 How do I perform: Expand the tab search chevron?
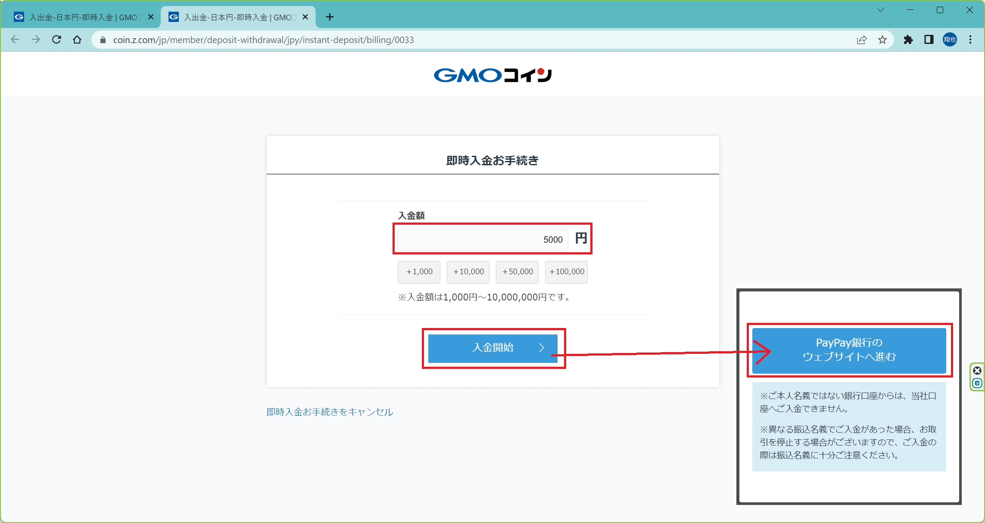(881, 10)
